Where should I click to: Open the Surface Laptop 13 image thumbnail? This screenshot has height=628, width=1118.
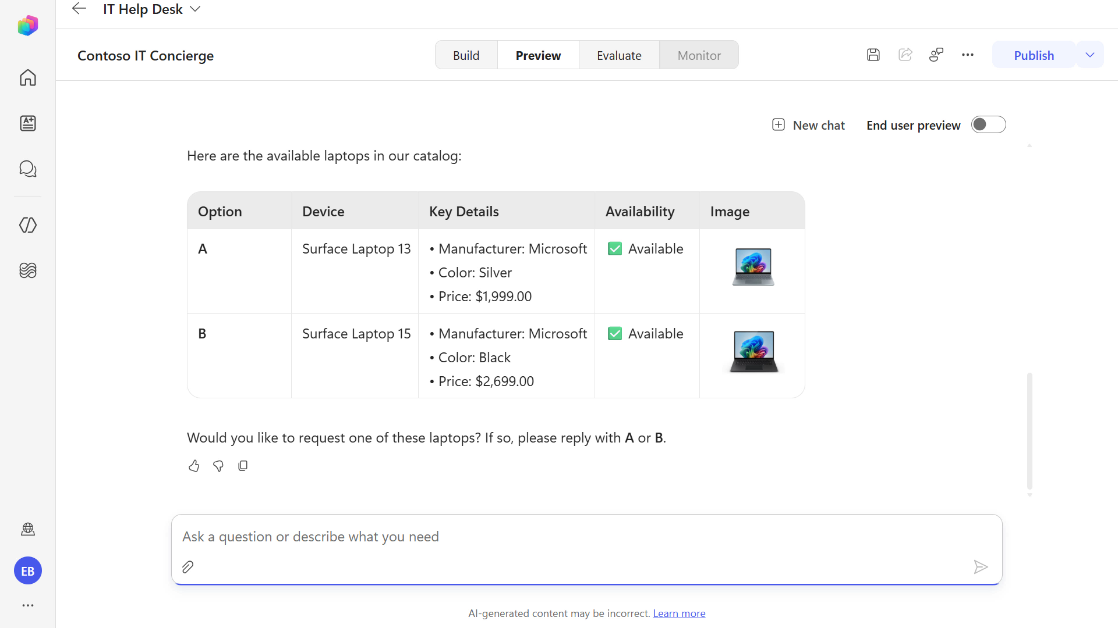coord(753,267)
